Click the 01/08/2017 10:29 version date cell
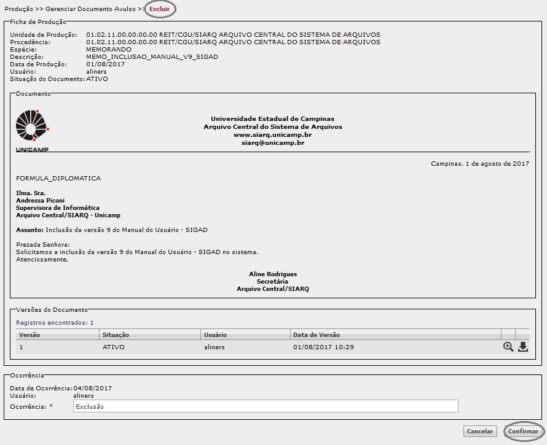The height and width of the screenshot is (445, 547). pyautogui.click(x=323, y=347)
